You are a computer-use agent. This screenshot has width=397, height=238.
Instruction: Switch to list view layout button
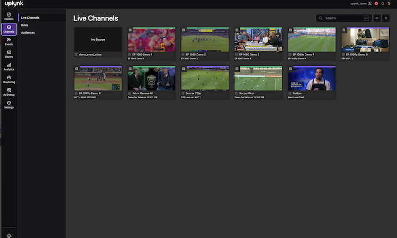click(x=386, y=18)
